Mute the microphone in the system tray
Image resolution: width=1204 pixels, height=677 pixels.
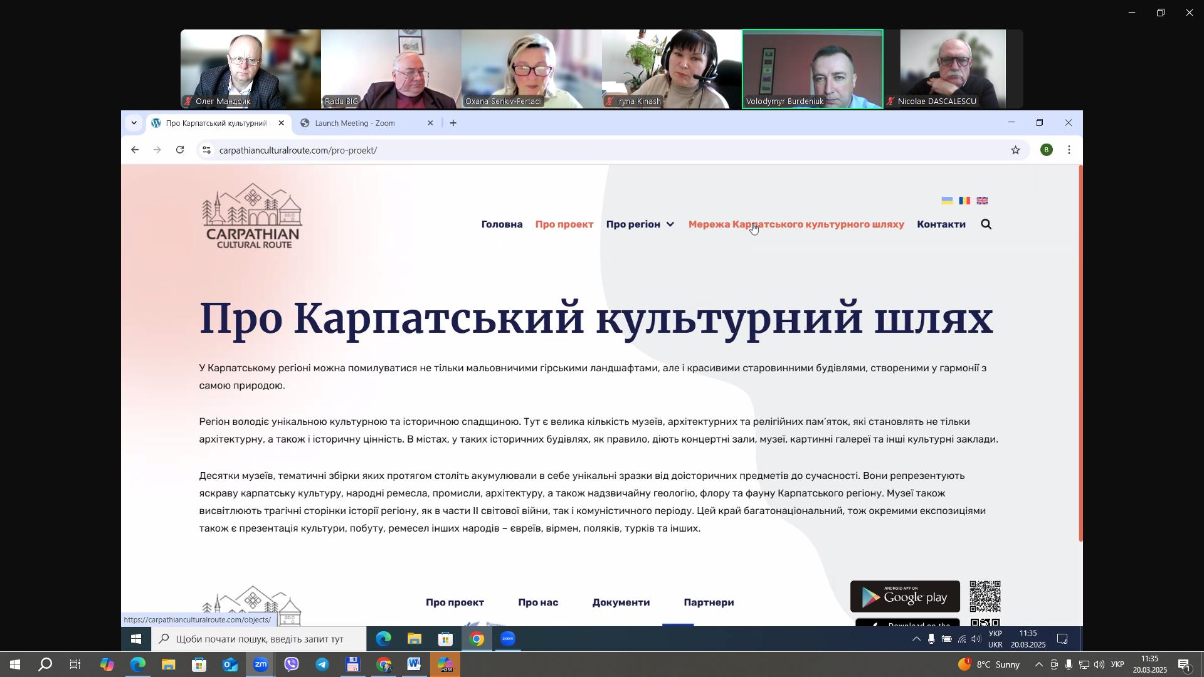[1068, 664]
